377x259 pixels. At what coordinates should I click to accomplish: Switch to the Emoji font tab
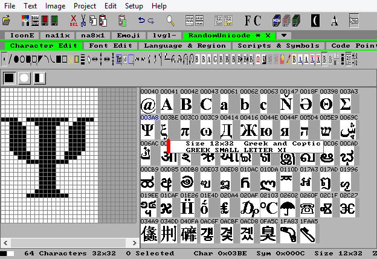click(x=129, y=35)
